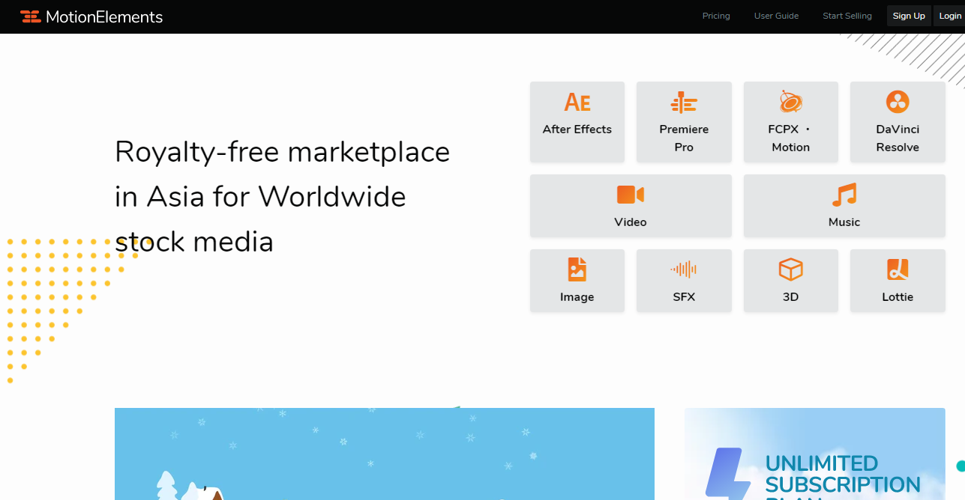The width and height of the screenshot is (965, 500).
Task: Click the MotionElements logo icon
Action: (x=31, y=16)
